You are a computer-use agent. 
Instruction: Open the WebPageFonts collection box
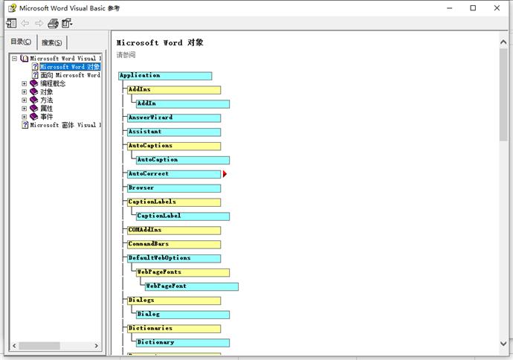pyautogui.click(x=183, y=273)
